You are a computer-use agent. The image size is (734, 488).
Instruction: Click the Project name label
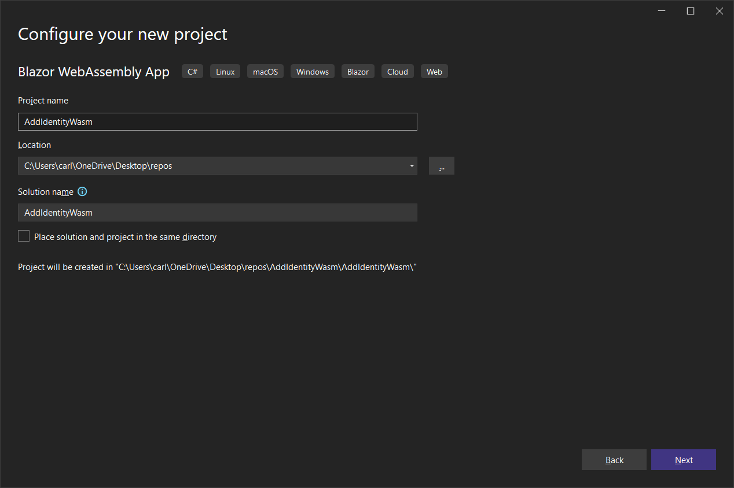pos(43,101)
